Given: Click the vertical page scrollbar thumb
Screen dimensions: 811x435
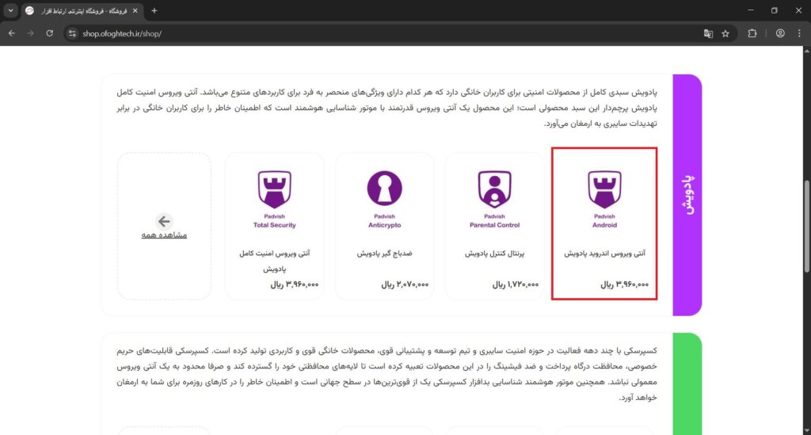Looking at the screenshot, I should click(807, 226).
